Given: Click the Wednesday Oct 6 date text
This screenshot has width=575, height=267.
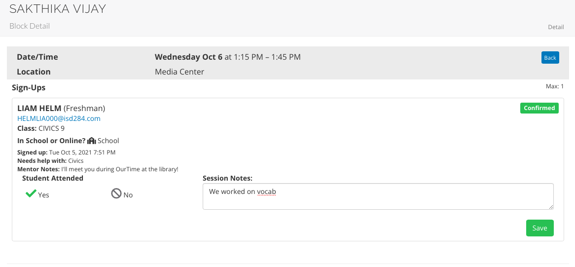Looking at the screenshot, I should pos(188,57).
